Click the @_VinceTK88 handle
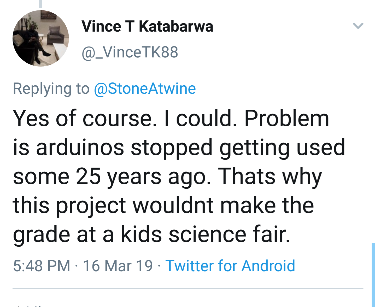Viewport: 375px width, 307px height. (x=130, y=52)
